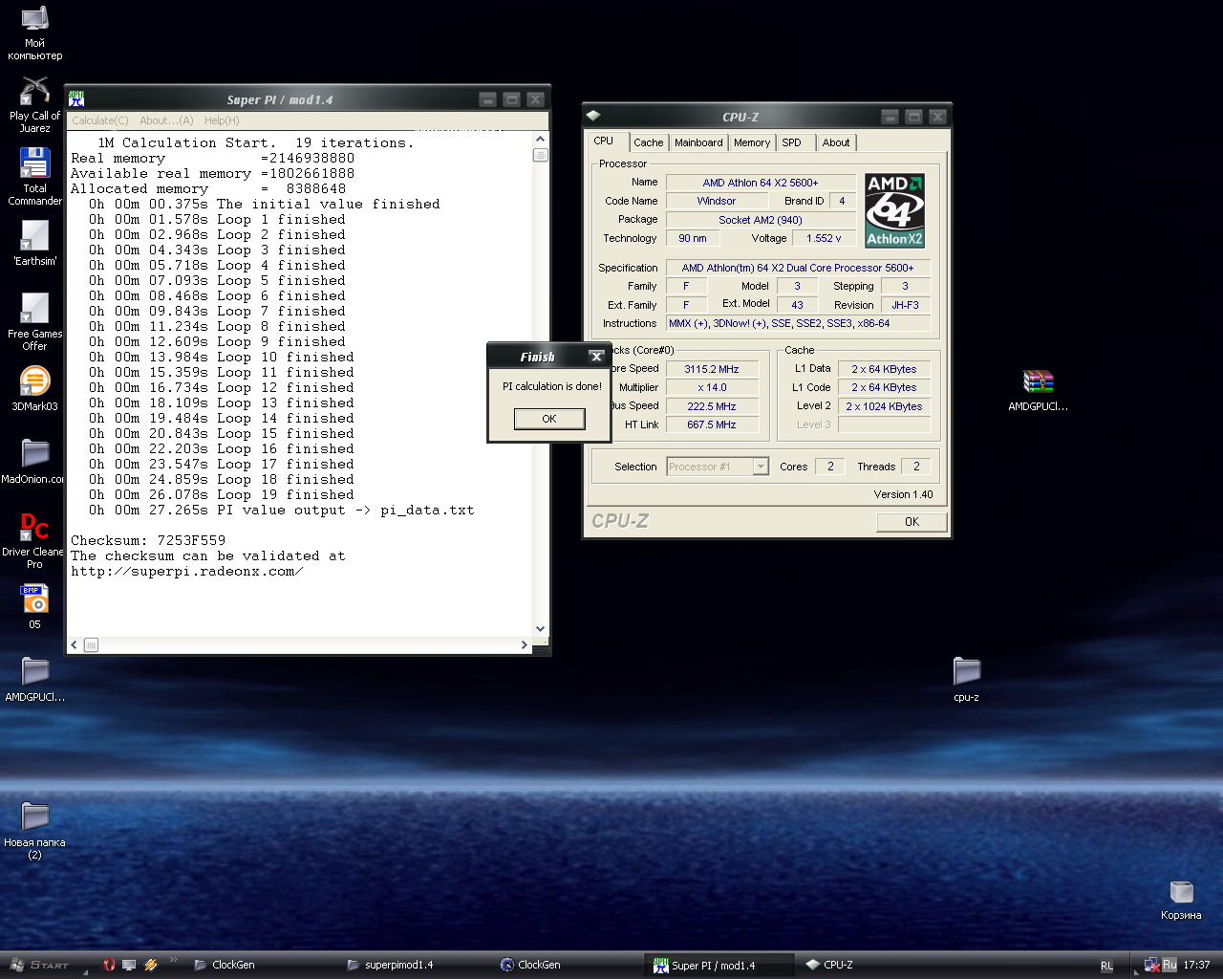This screenshot has width=1223, height=979.
Task: Click the Voltage value 1.552 v
Action: coord(824,238)
